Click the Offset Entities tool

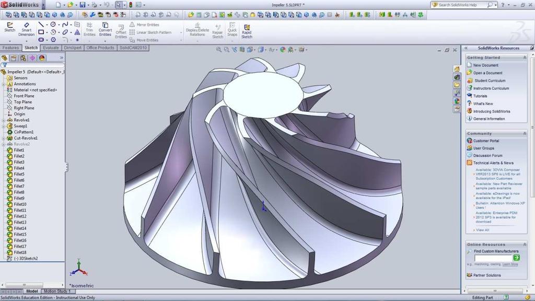pyautogui.click(x=121, y=31)
